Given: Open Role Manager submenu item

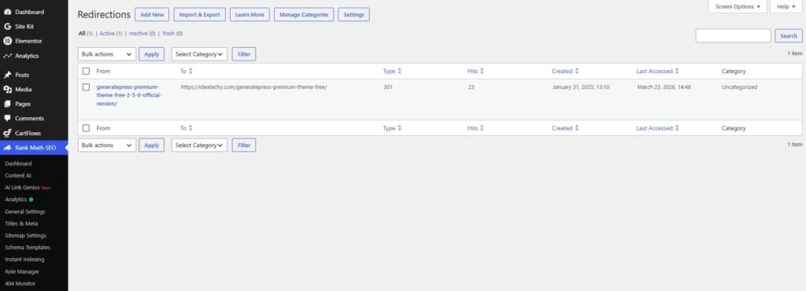Looking at the screenshot, I should (22, 271).
